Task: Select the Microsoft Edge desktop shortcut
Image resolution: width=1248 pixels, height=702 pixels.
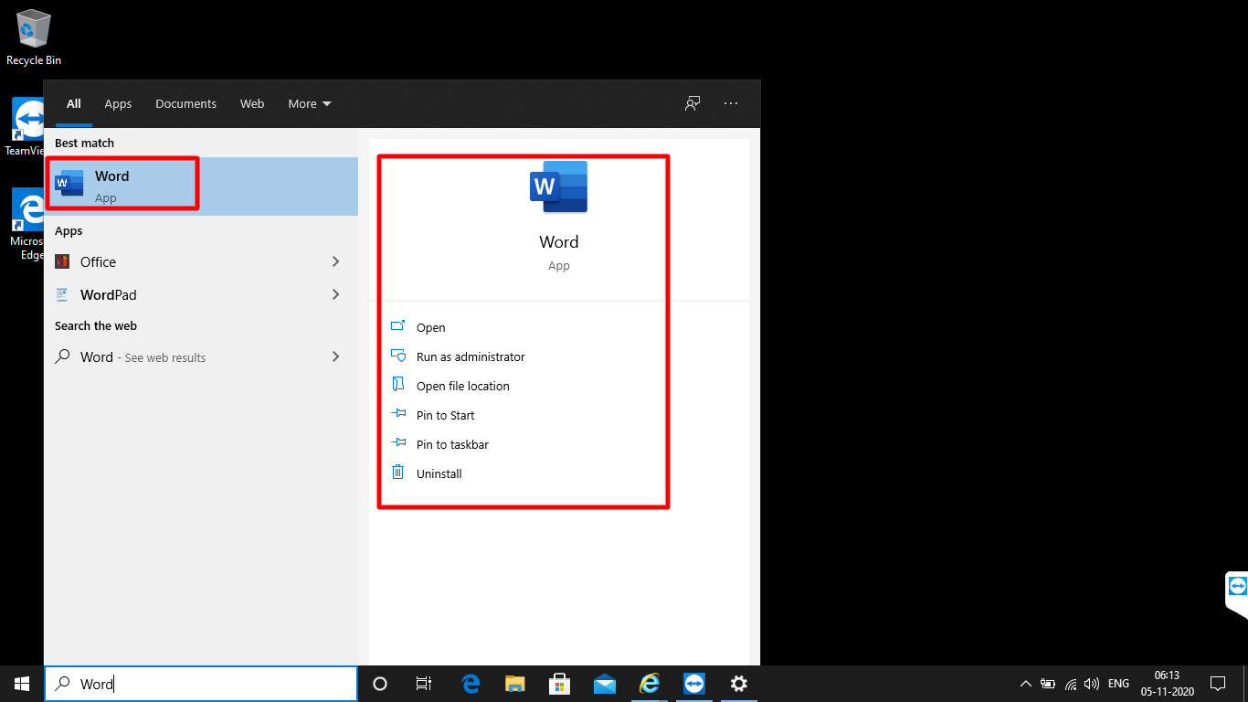Action: point(26,225)
